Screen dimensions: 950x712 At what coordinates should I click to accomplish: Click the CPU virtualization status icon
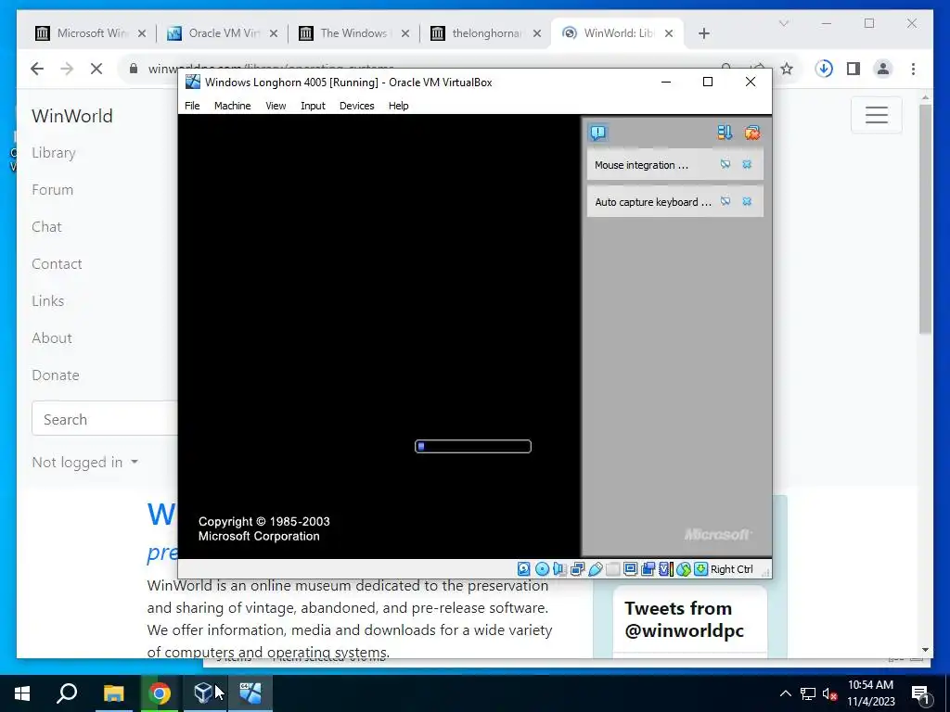666,569
